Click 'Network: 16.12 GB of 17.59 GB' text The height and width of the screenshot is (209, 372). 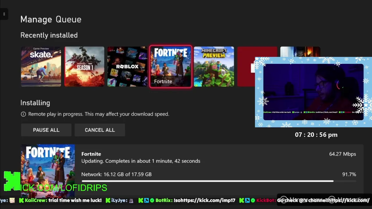pyautogui.click(x=116, y=174)
